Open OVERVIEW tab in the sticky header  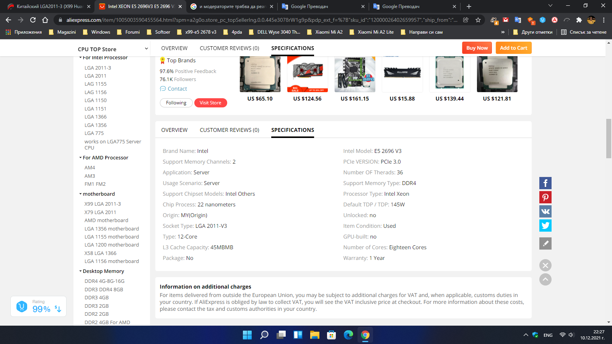click(174, 48)
